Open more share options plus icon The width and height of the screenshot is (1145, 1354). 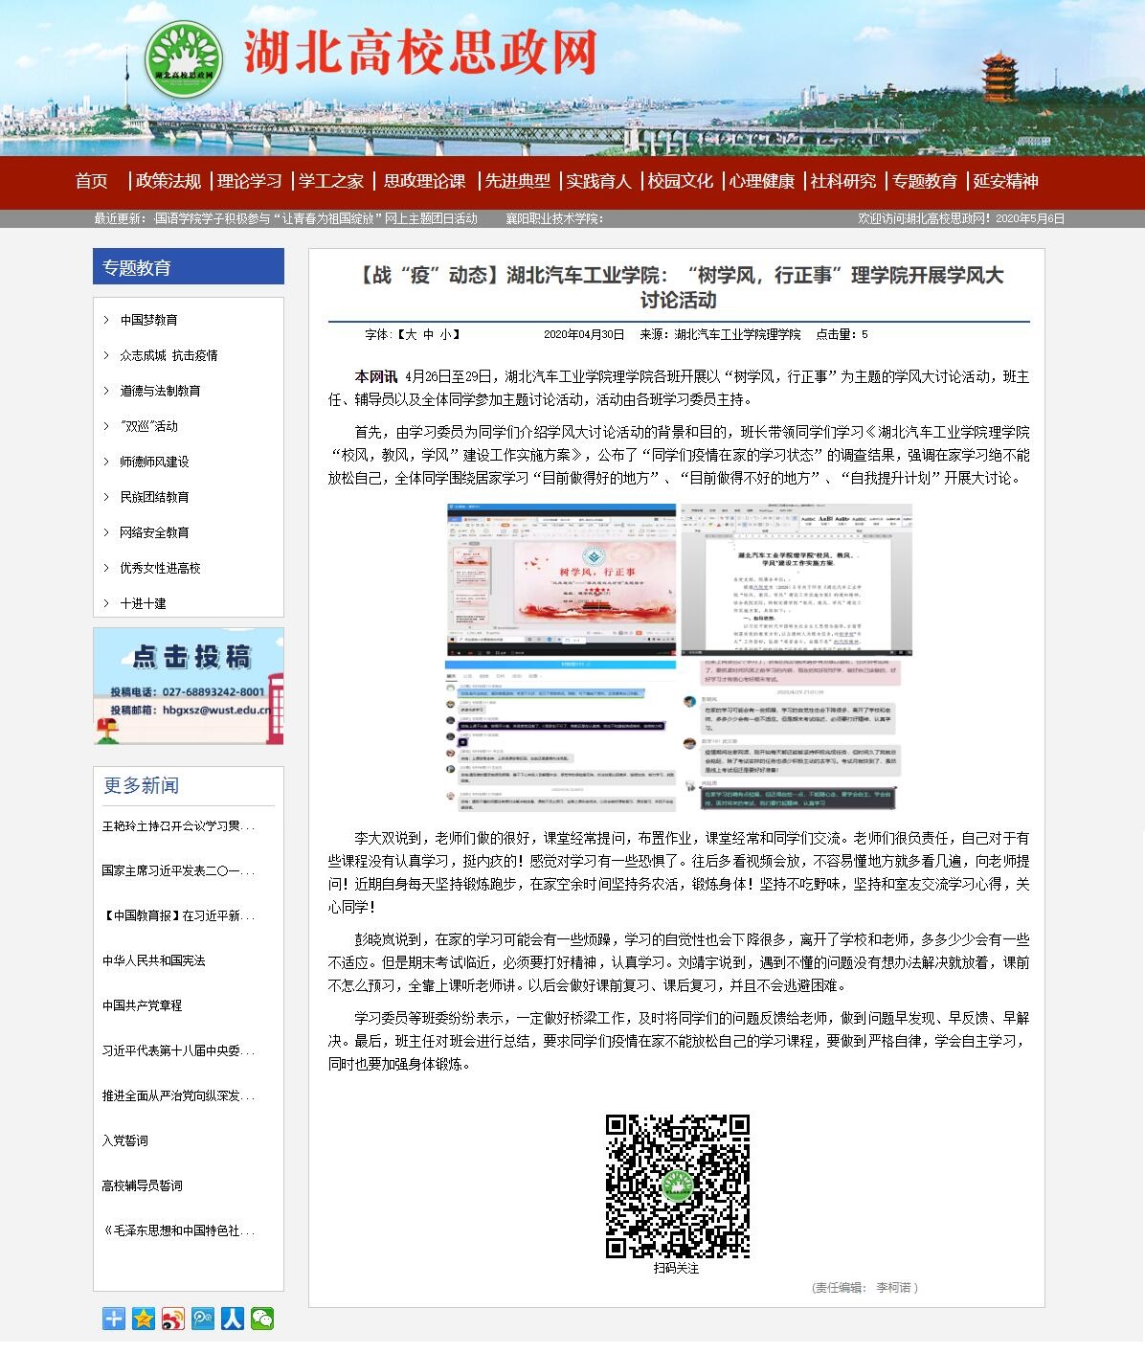tap(114, 1319)
